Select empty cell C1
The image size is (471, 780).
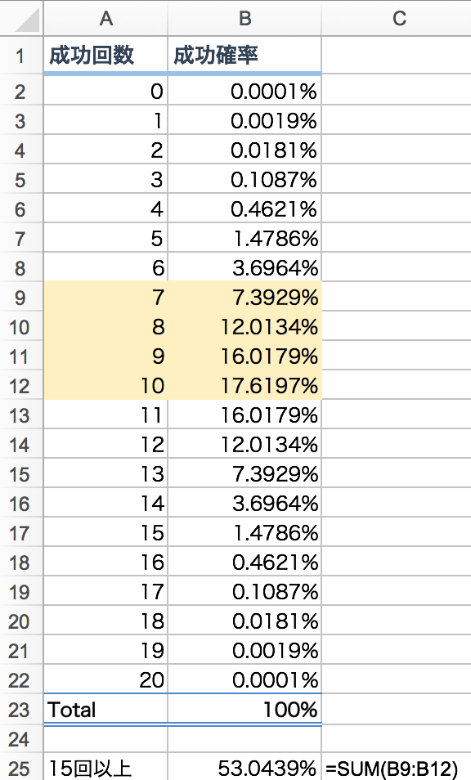point(397,55)
